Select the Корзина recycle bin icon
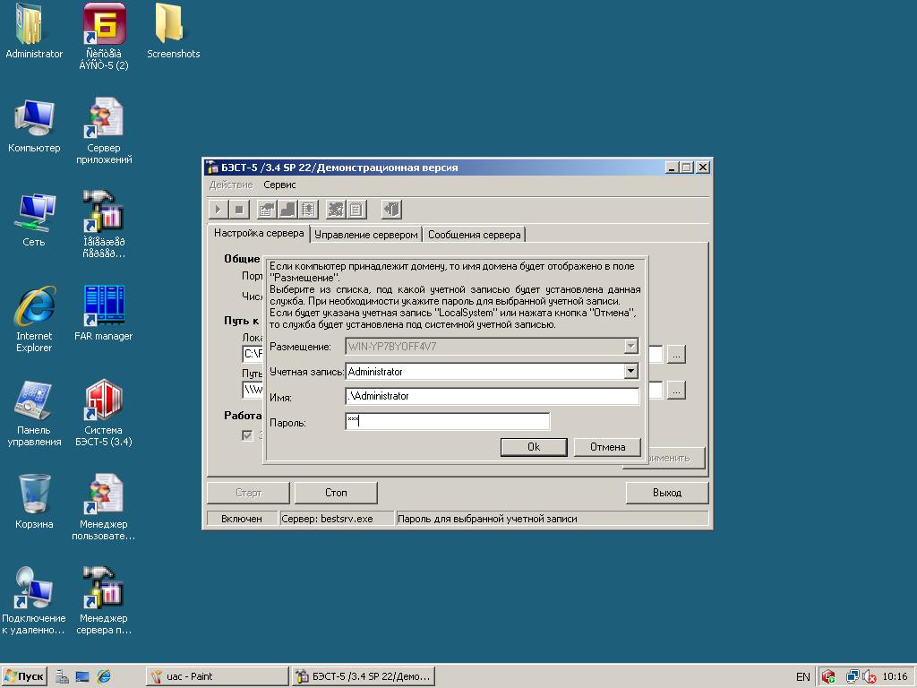 coord(34,502)
